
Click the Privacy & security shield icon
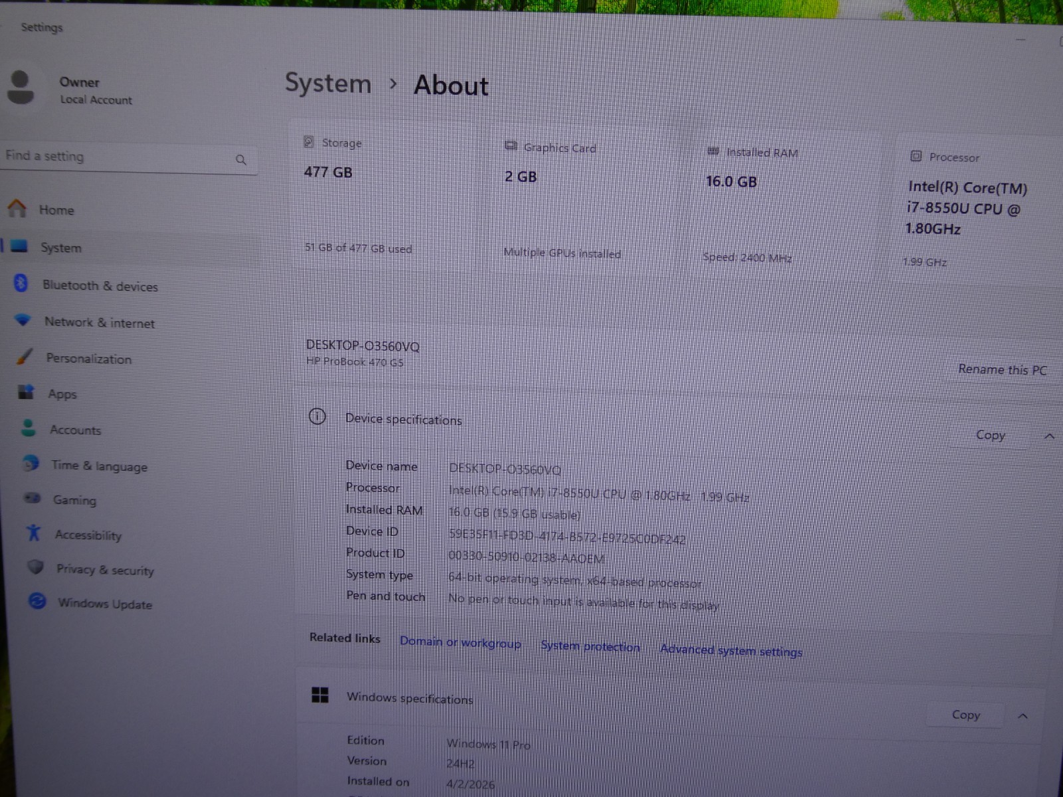tap(36, 567)
